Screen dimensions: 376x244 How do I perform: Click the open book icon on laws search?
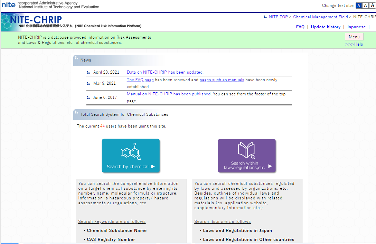click(x=246, y=150)
